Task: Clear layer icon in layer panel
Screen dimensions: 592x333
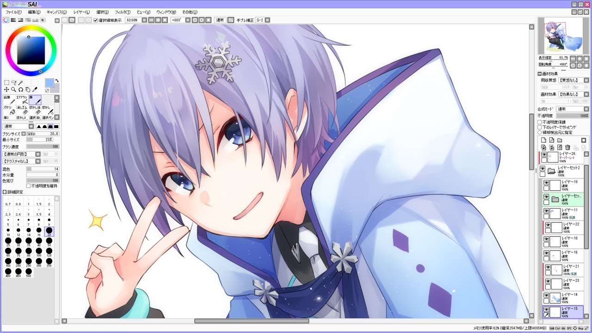Action: [x=560, y=148]
